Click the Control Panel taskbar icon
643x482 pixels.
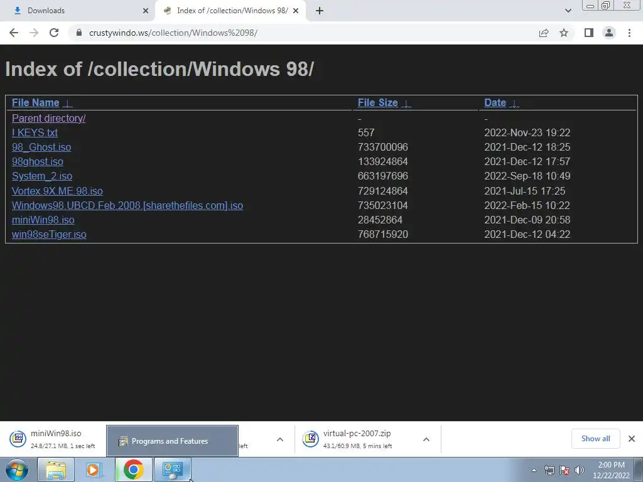172,469
